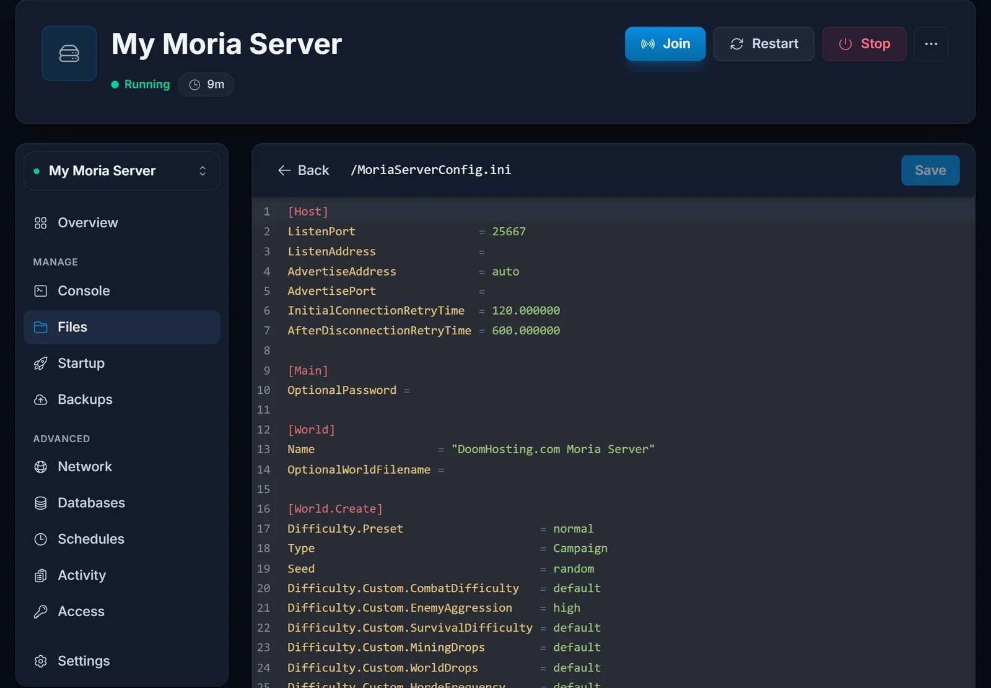Click the AdvertiseAddress value auto
991x688 pixels.
tap(505, 271)
